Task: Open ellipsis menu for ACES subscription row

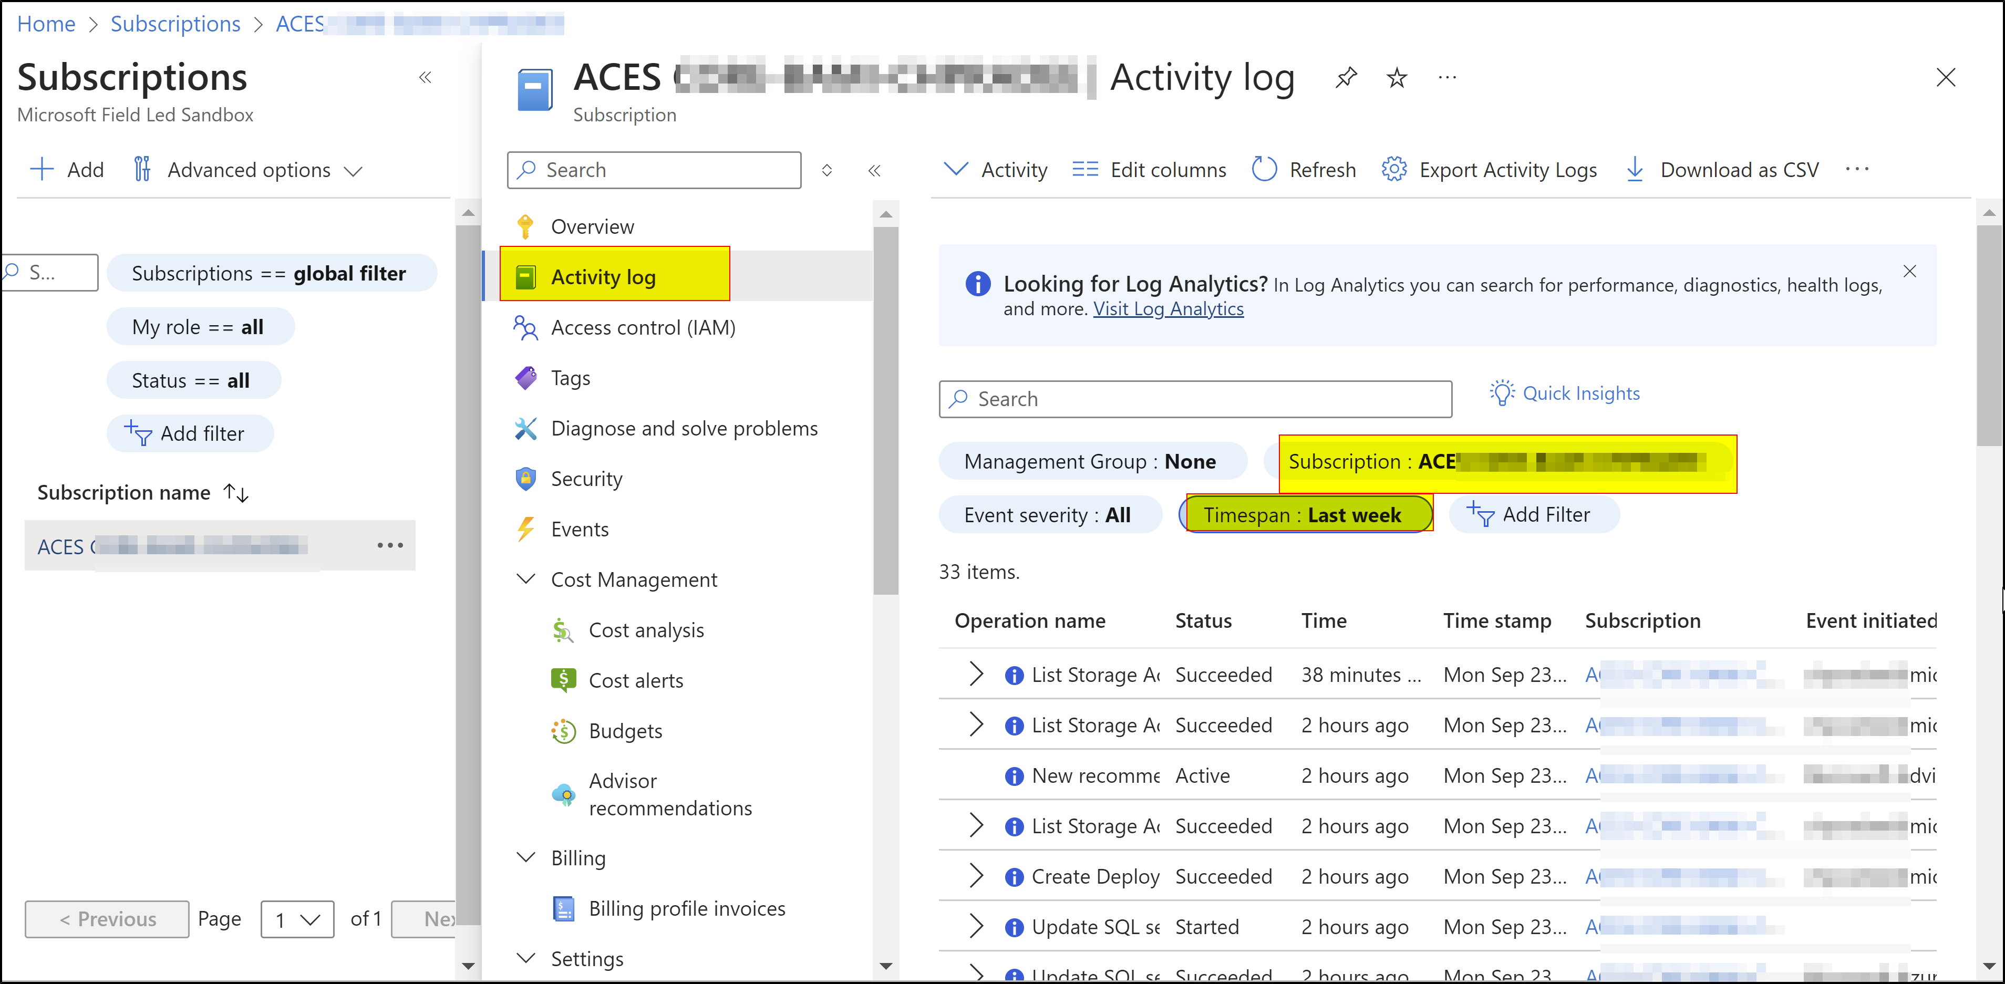Action: (x=390, y=546)
